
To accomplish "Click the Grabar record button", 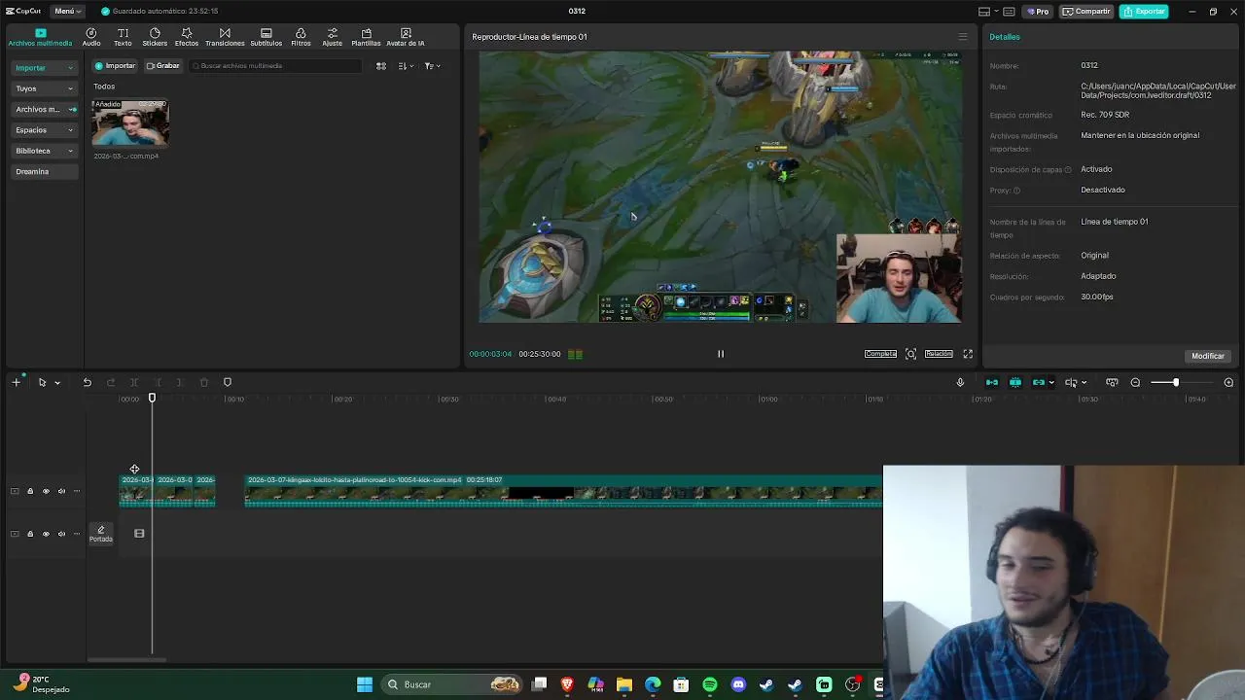I will point(163,66).
